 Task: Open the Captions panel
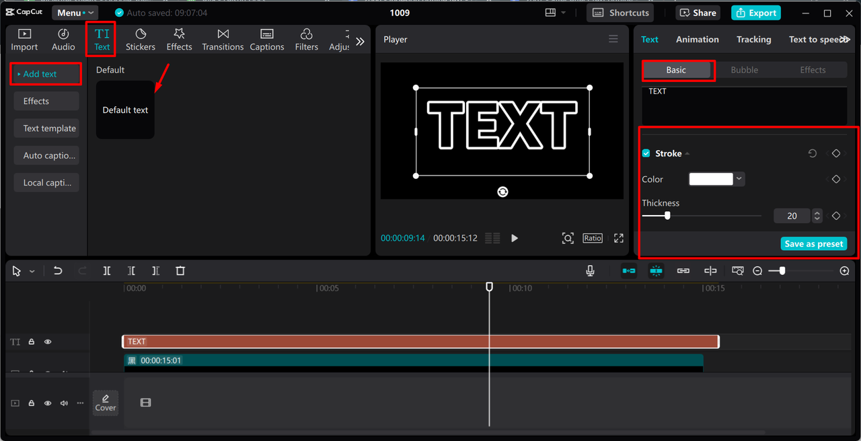coord(267,40)
